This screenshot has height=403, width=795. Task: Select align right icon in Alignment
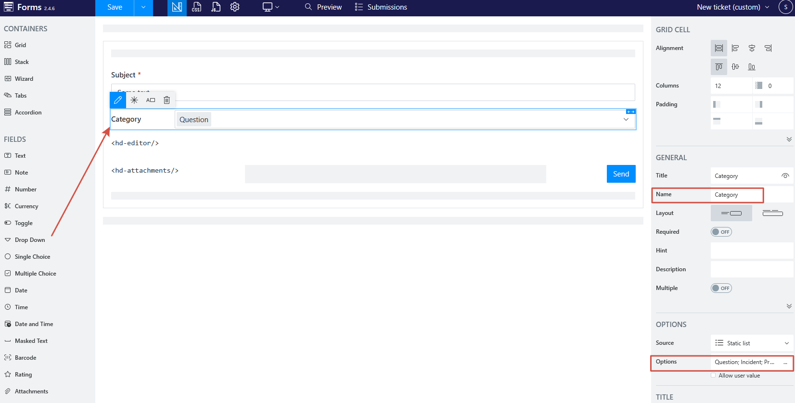pos(768,48)
